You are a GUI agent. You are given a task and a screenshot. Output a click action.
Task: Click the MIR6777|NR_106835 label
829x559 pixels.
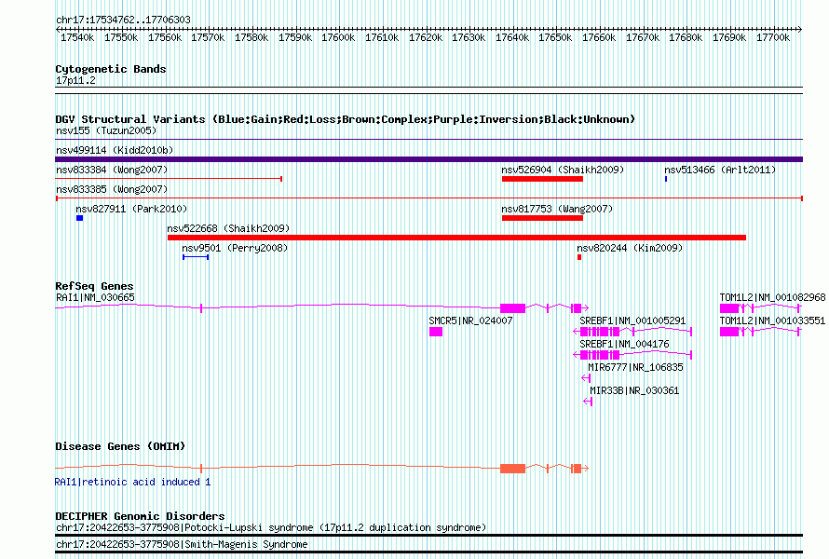coord(635,367)
